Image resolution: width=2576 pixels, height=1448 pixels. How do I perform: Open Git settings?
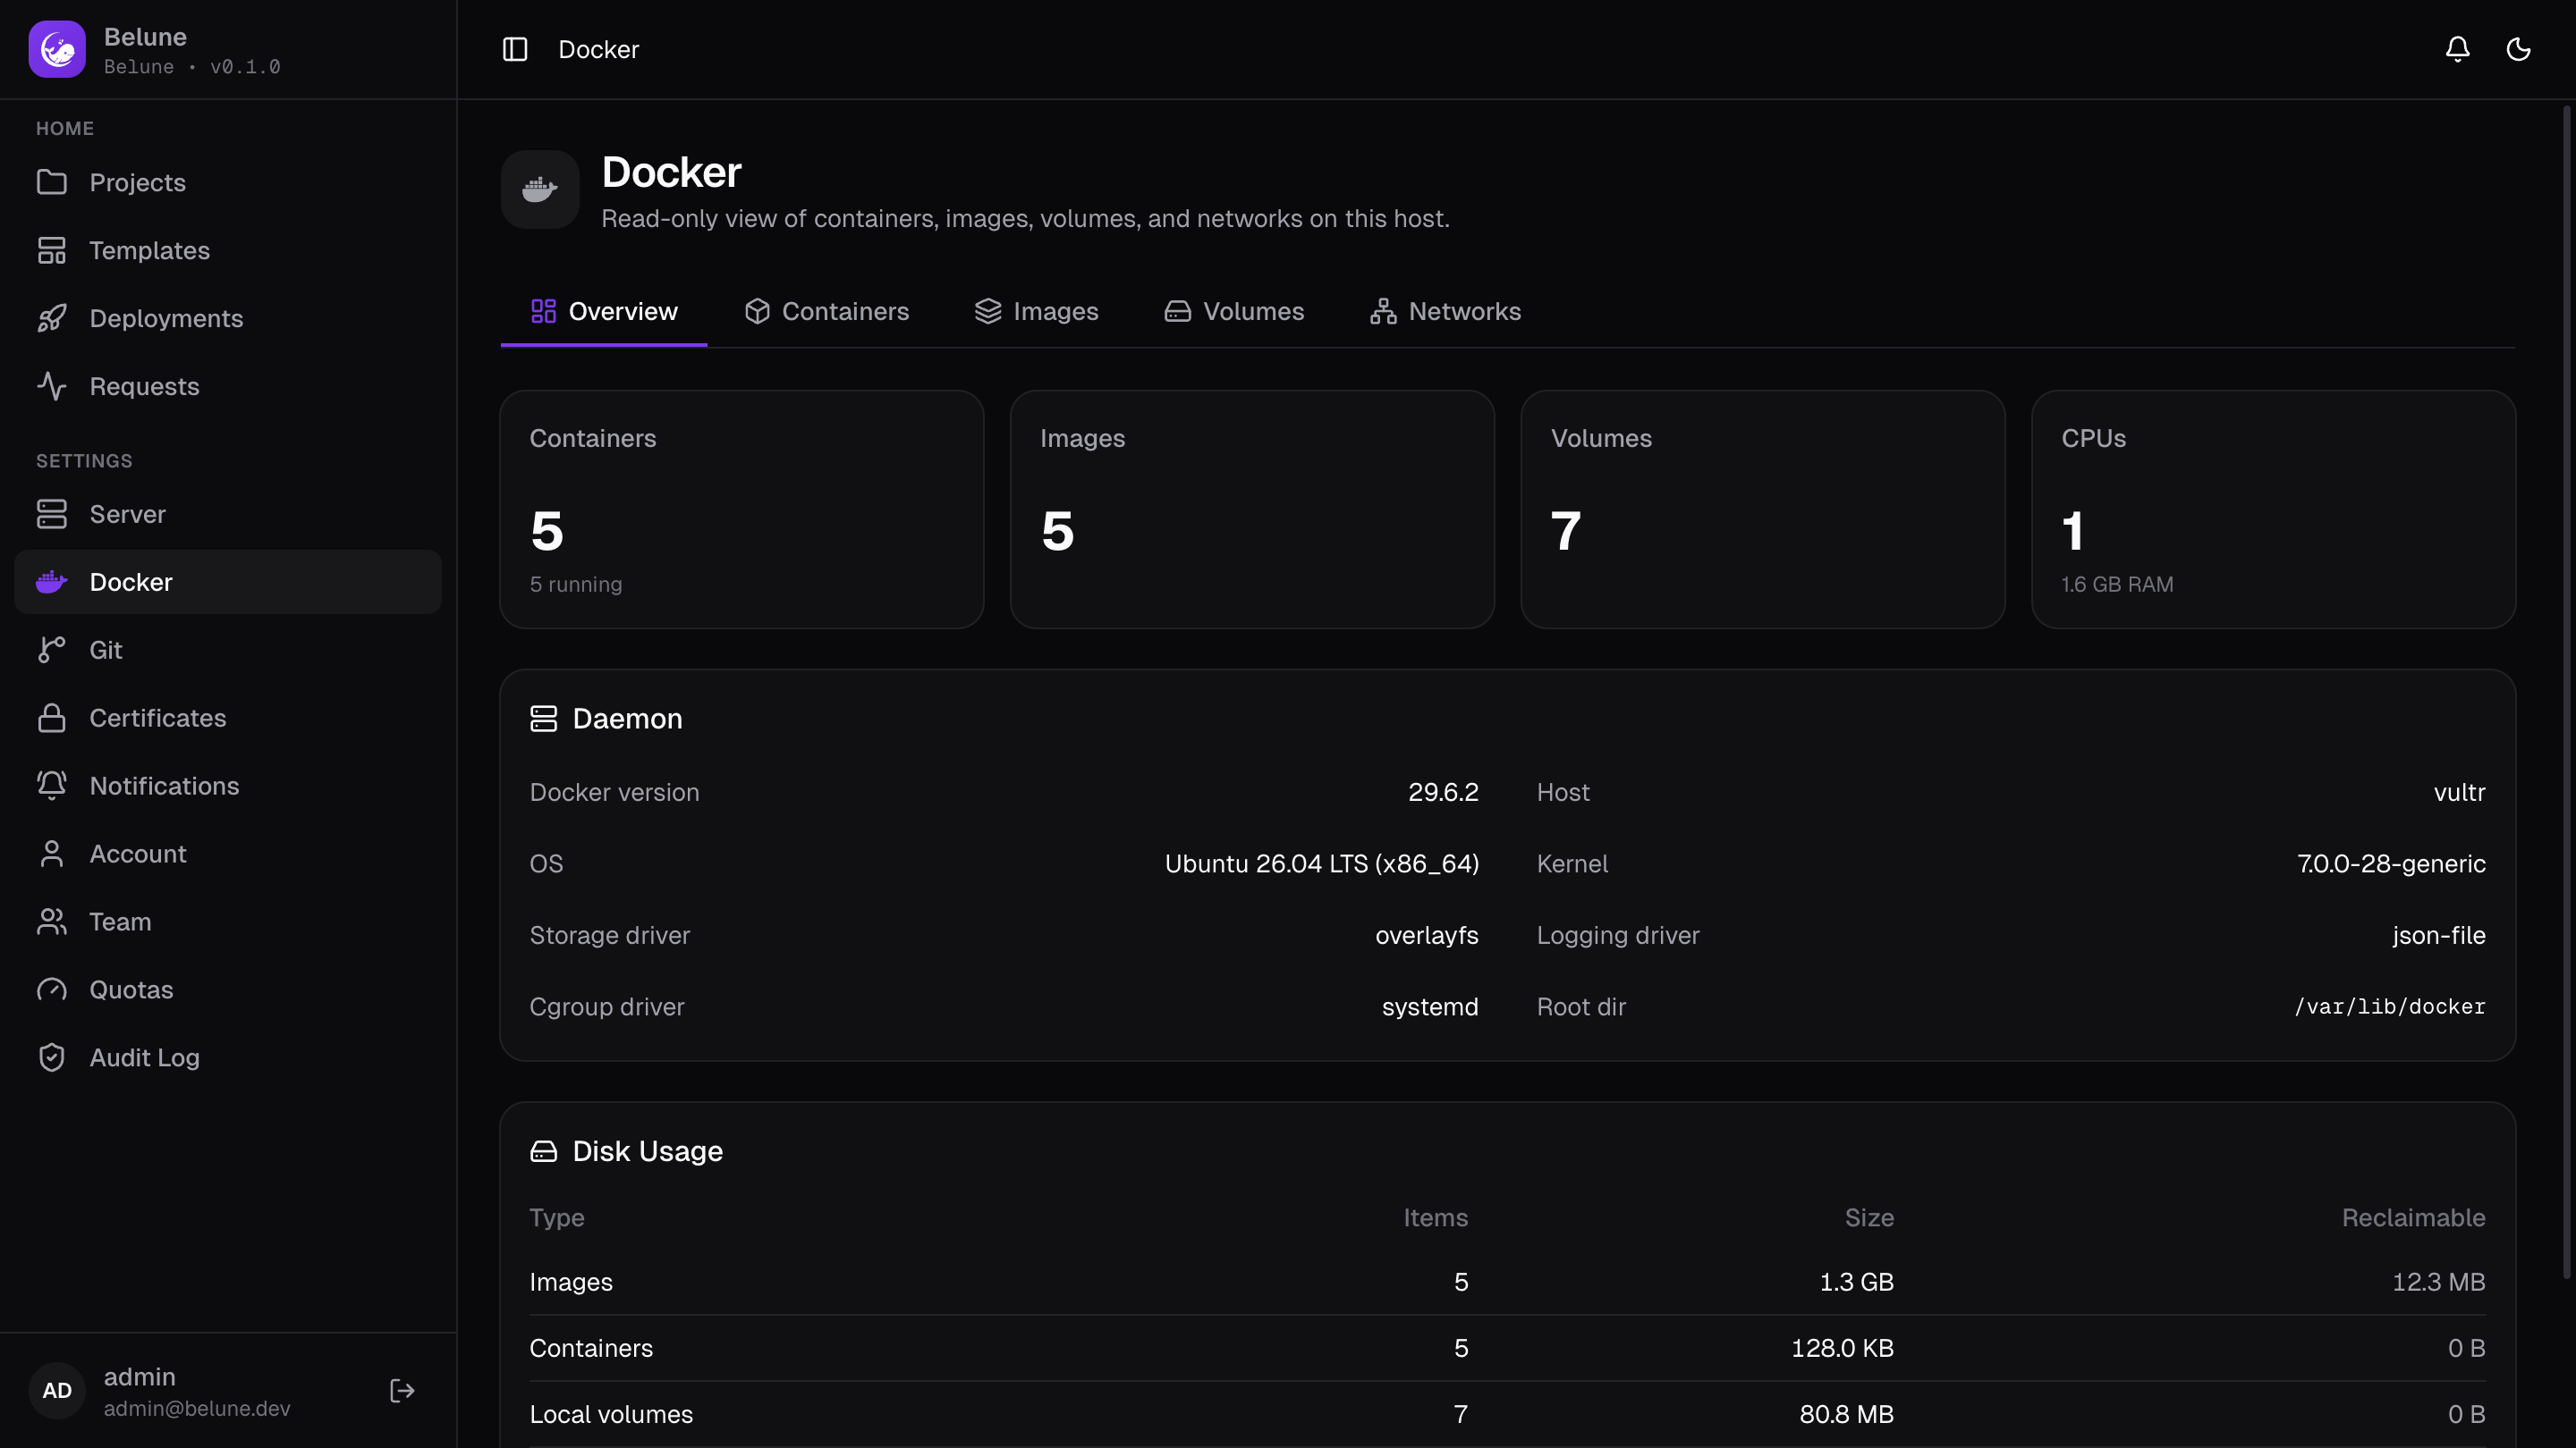click(228, 650)
